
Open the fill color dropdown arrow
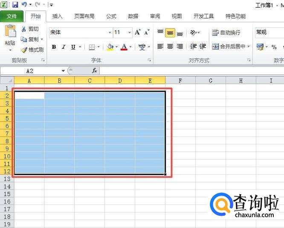click(116, 47)
